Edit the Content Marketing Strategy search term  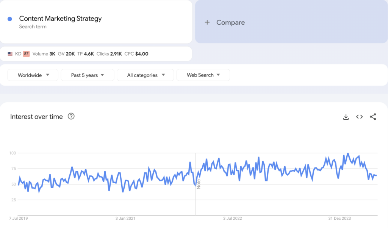[60, 19]
